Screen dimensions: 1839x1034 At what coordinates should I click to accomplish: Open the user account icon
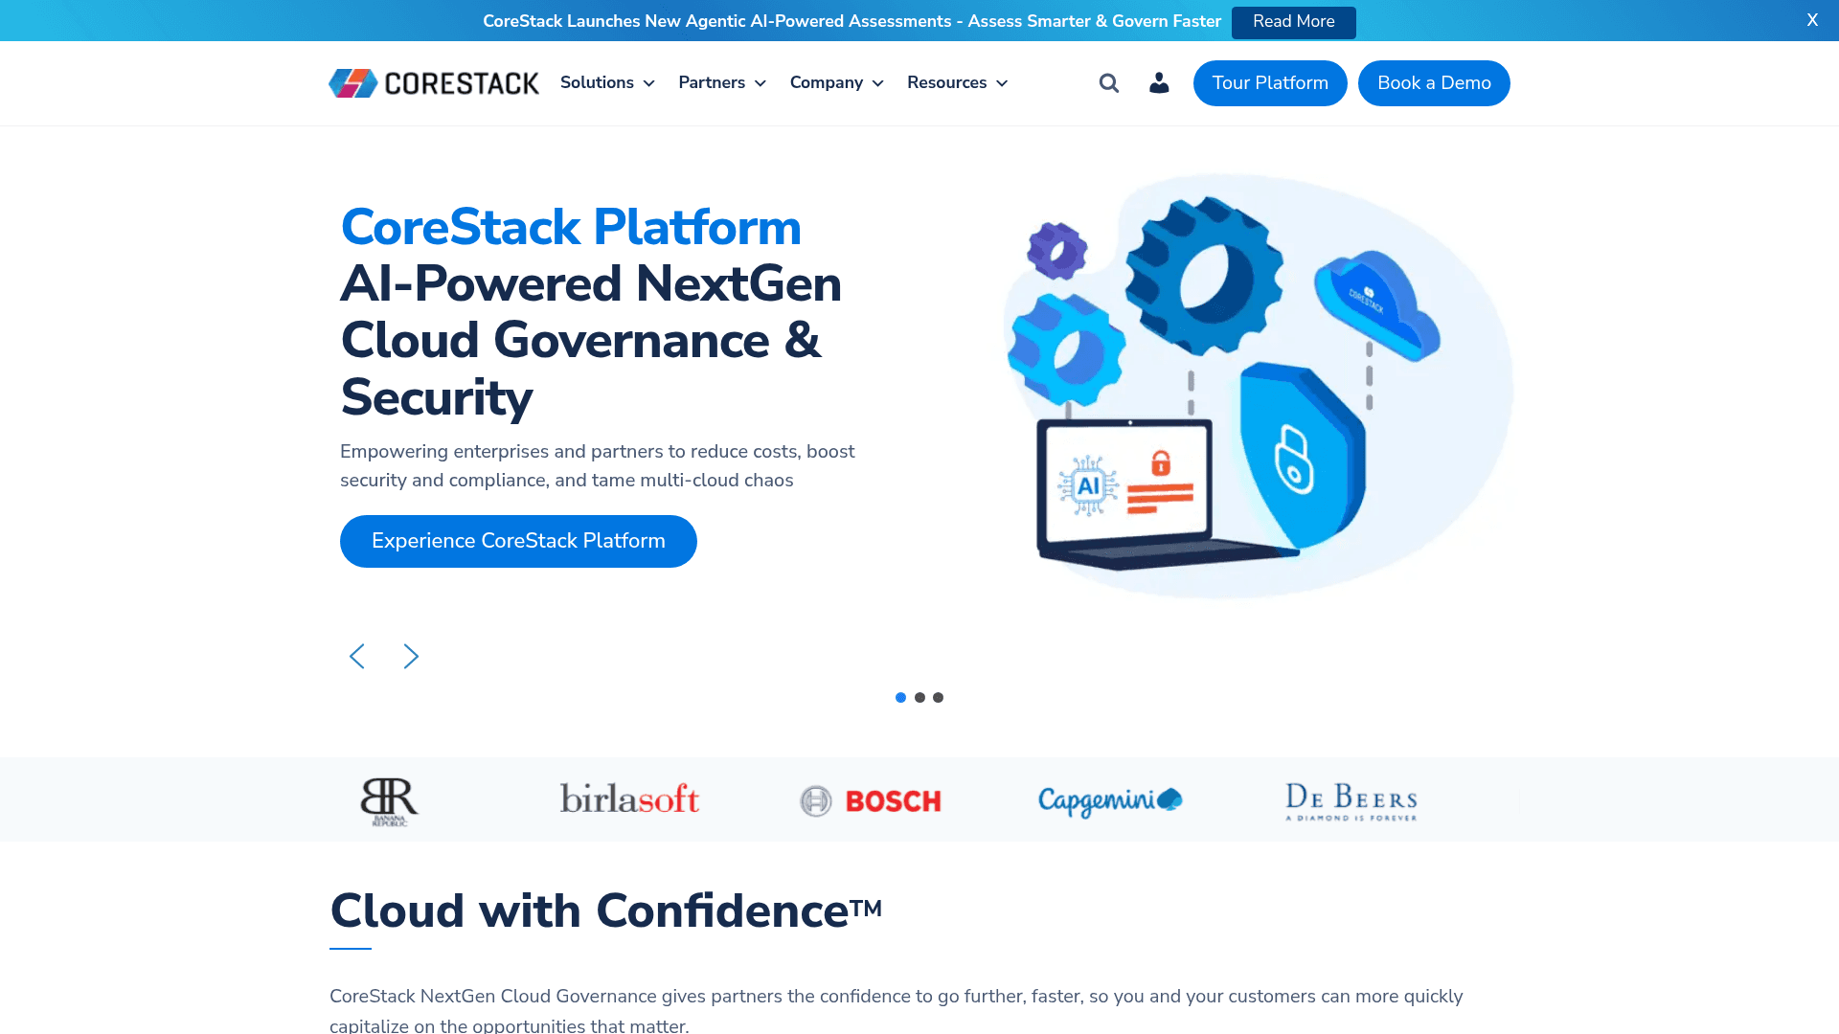click(1158, 83)
